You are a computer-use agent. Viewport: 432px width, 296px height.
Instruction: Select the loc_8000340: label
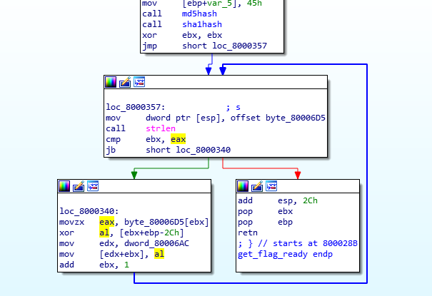(x=89, y=211)
